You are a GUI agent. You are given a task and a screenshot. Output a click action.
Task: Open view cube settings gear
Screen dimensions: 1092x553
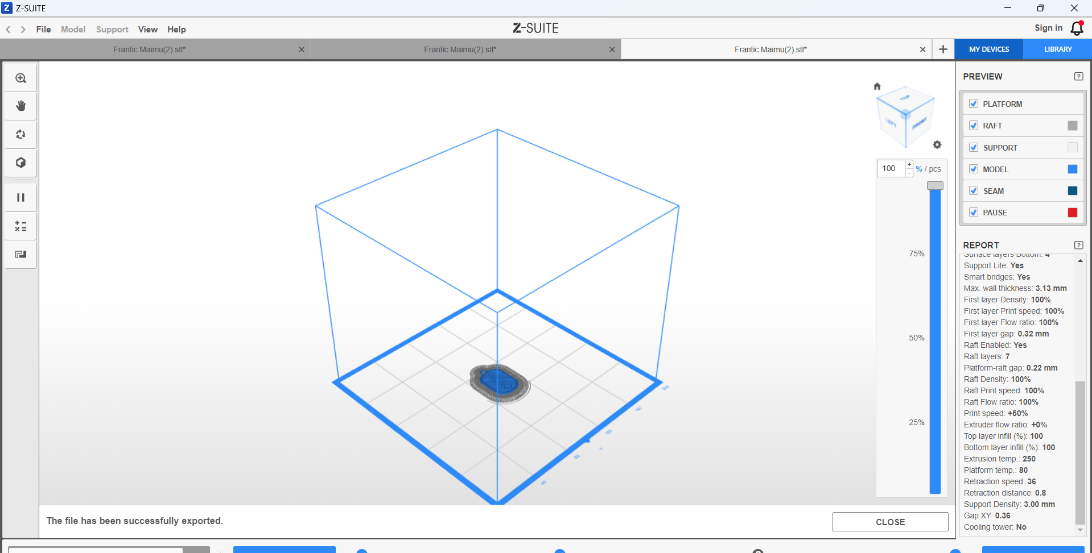coord(937,145)
